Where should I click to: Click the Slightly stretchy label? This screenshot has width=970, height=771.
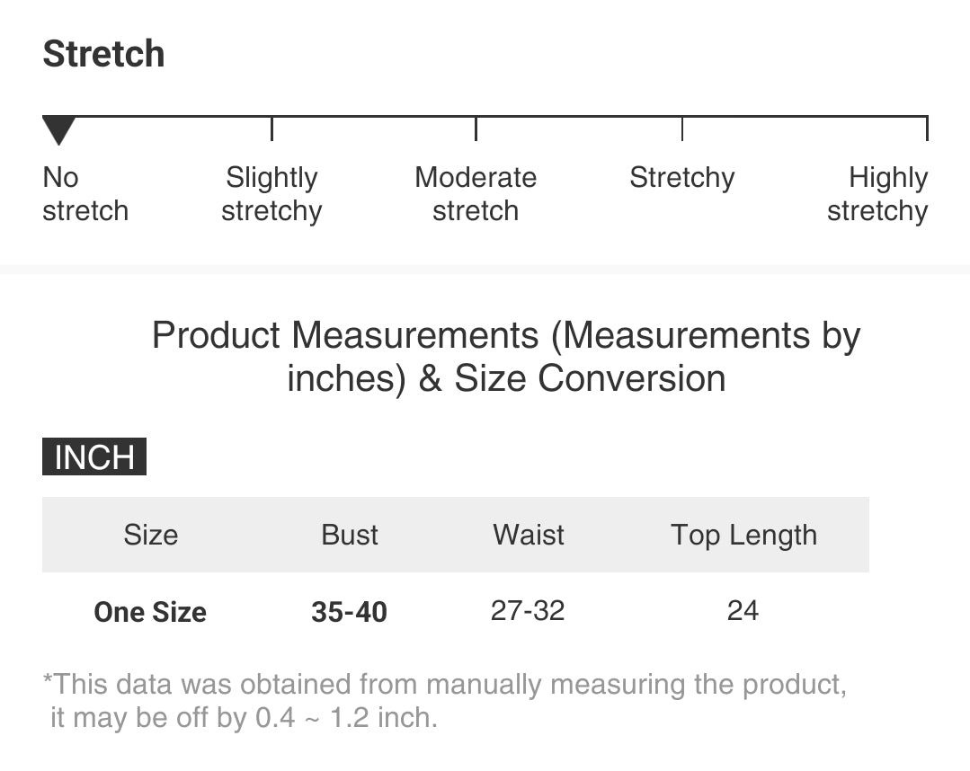pos(271,194)
